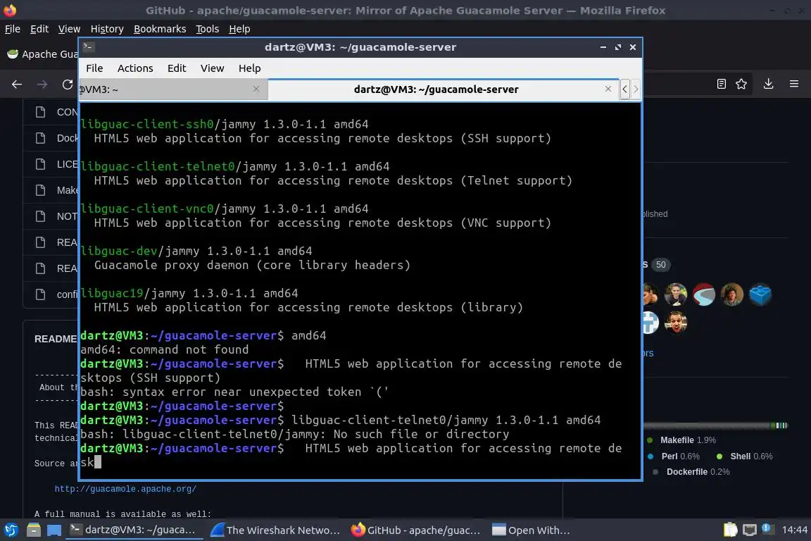
Task: Toggle Firefox reader view icon
Action: (722, 84)
